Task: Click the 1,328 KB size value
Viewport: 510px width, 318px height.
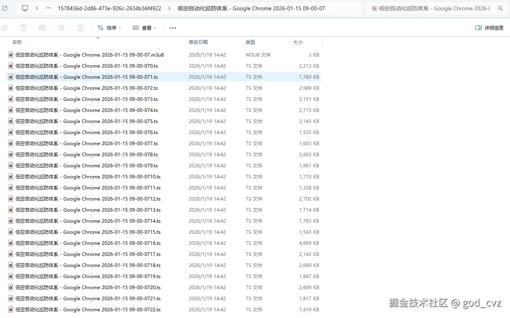Action: click(x=309, y=188)
